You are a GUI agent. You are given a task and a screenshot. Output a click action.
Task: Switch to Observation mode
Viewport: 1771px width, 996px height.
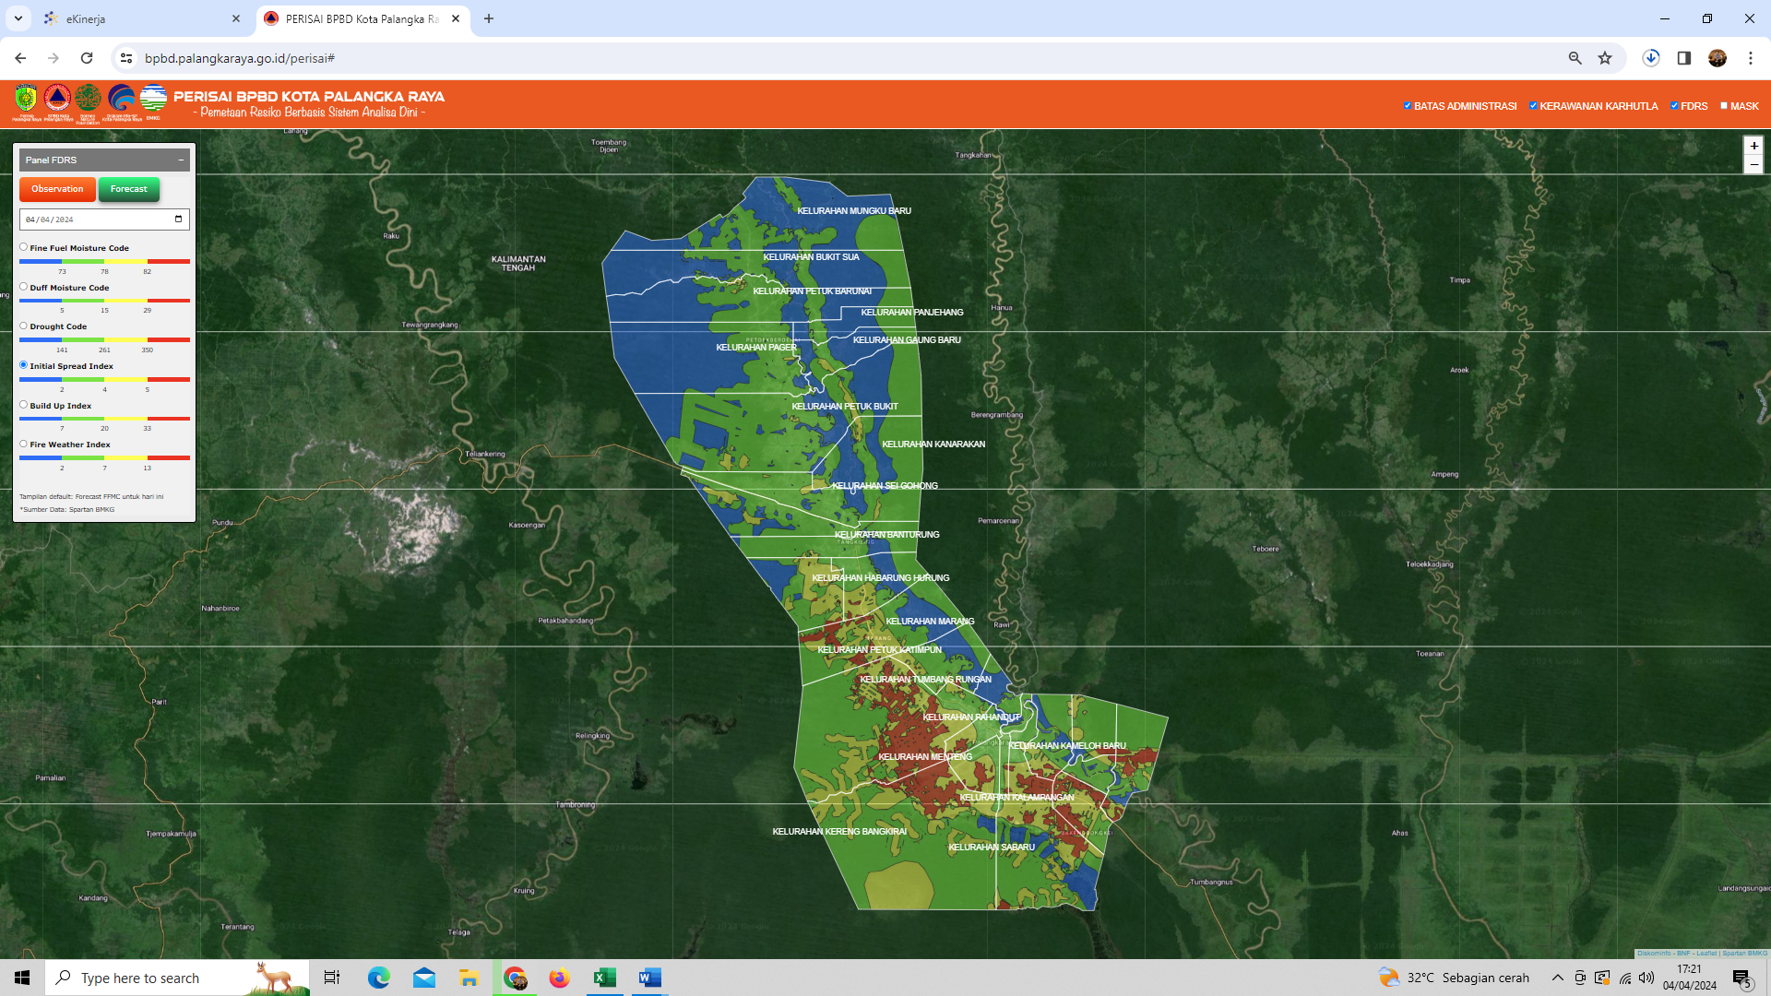[x=57, y=189]
